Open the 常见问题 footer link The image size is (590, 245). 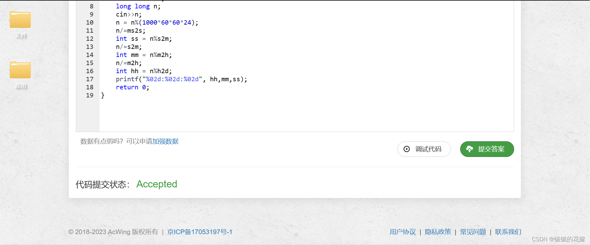473,232
